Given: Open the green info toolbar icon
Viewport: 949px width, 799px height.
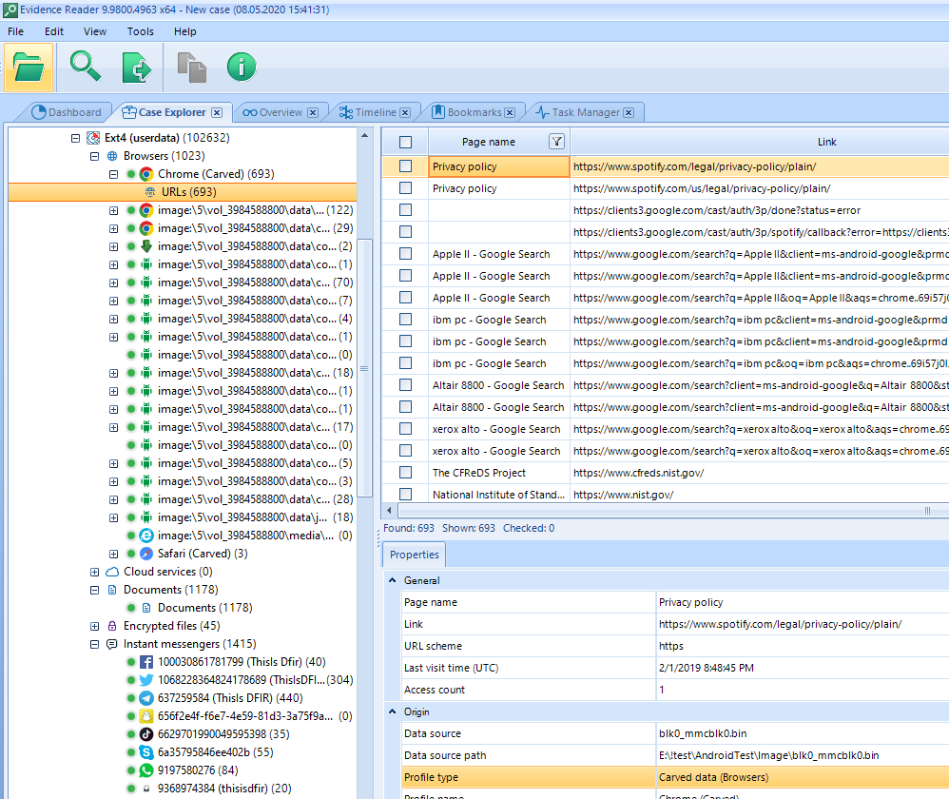Looking at the screenshot, I should pyautogui.click(x=242, y=67).
